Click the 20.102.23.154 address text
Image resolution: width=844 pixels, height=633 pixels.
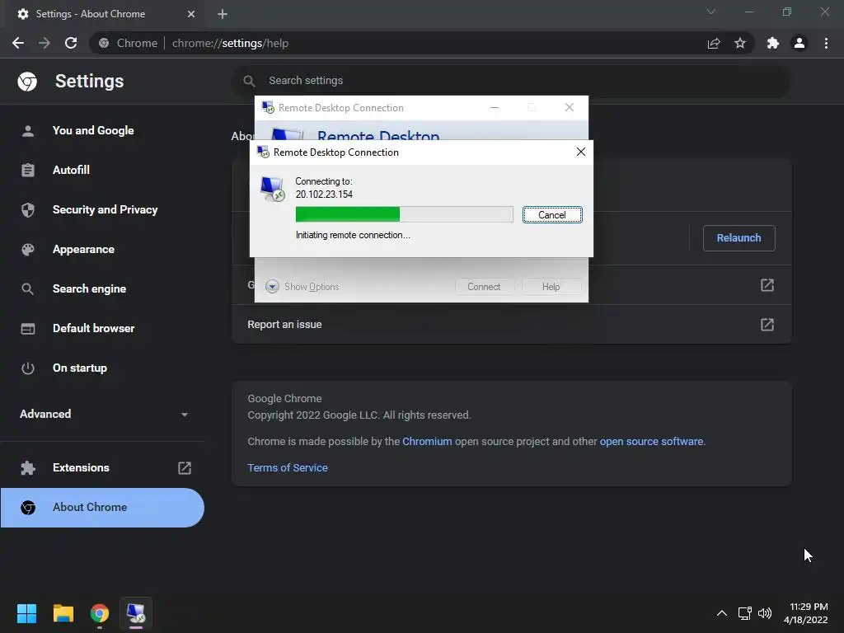coord(324,195)
